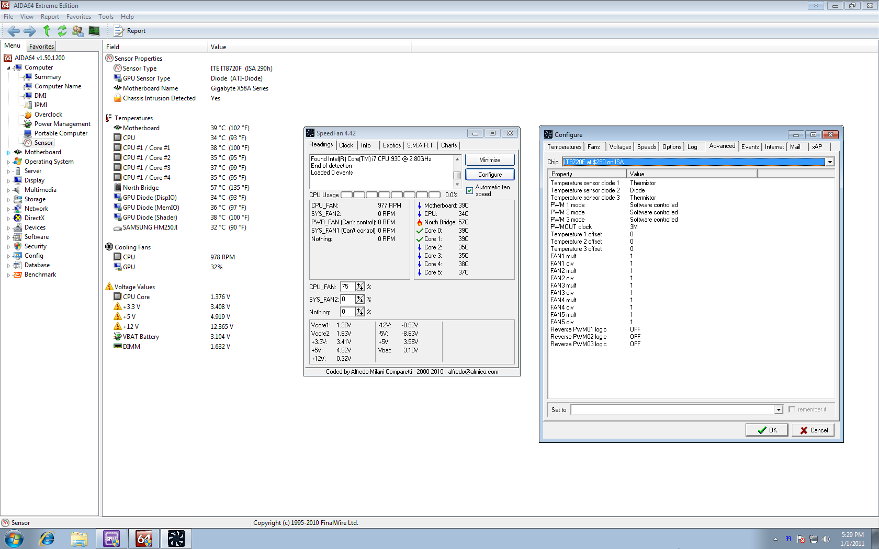Select the Overclock flame icon item
This screenshot has width=879, height=549.
(x=28, y=115)
